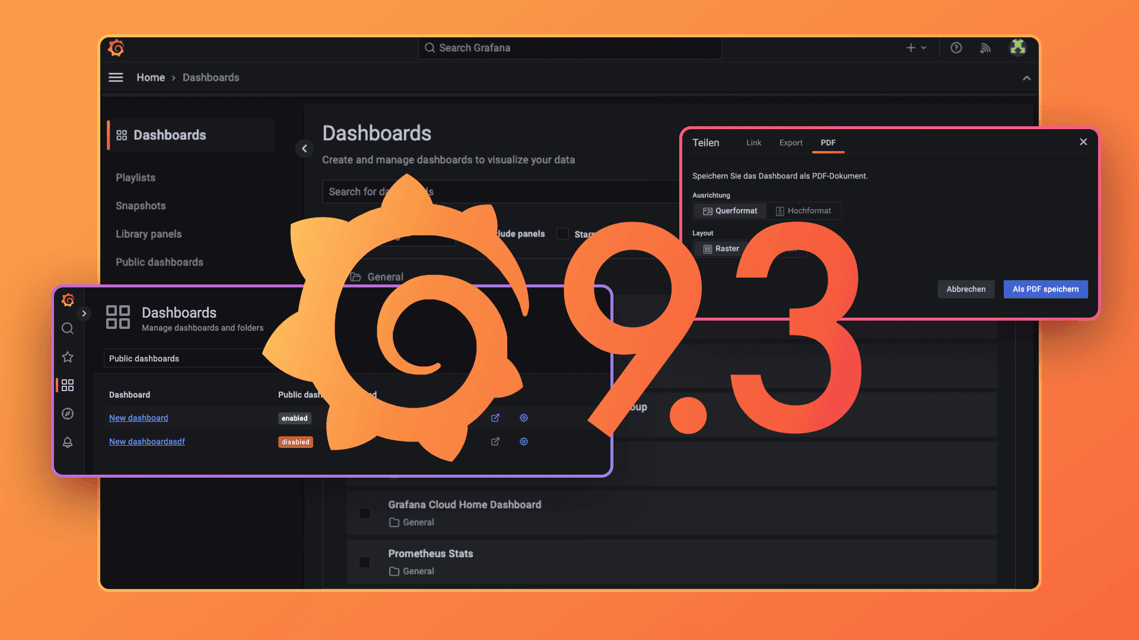Open the New dashboardasdf link

click(x=147, y=441)
